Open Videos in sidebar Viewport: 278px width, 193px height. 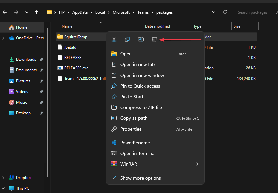point(22,92)
